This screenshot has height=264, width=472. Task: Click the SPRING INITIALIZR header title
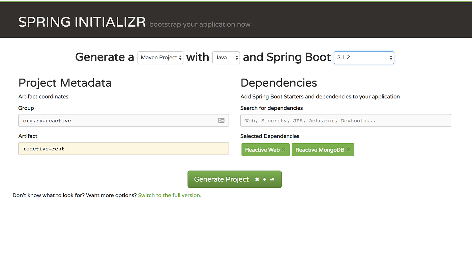coord(82,22)
